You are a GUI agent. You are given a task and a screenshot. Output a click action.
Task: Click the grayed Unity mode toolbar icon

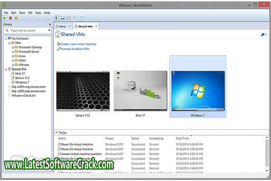point(74,18)
